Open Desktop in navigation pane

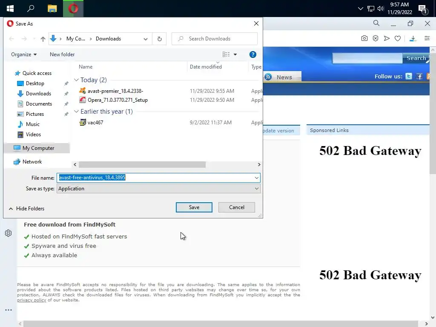click(x=35, y=83)
